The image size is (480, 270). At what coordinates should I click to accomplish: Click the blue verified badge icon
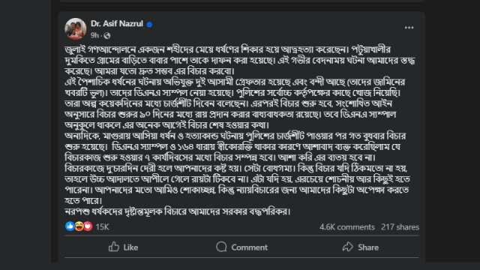[x=149, y=25]
